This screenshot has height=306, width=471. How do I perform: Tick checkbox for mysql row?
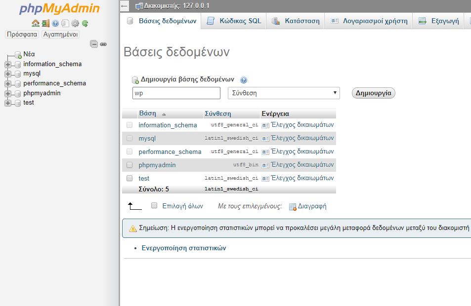[129, 138]
